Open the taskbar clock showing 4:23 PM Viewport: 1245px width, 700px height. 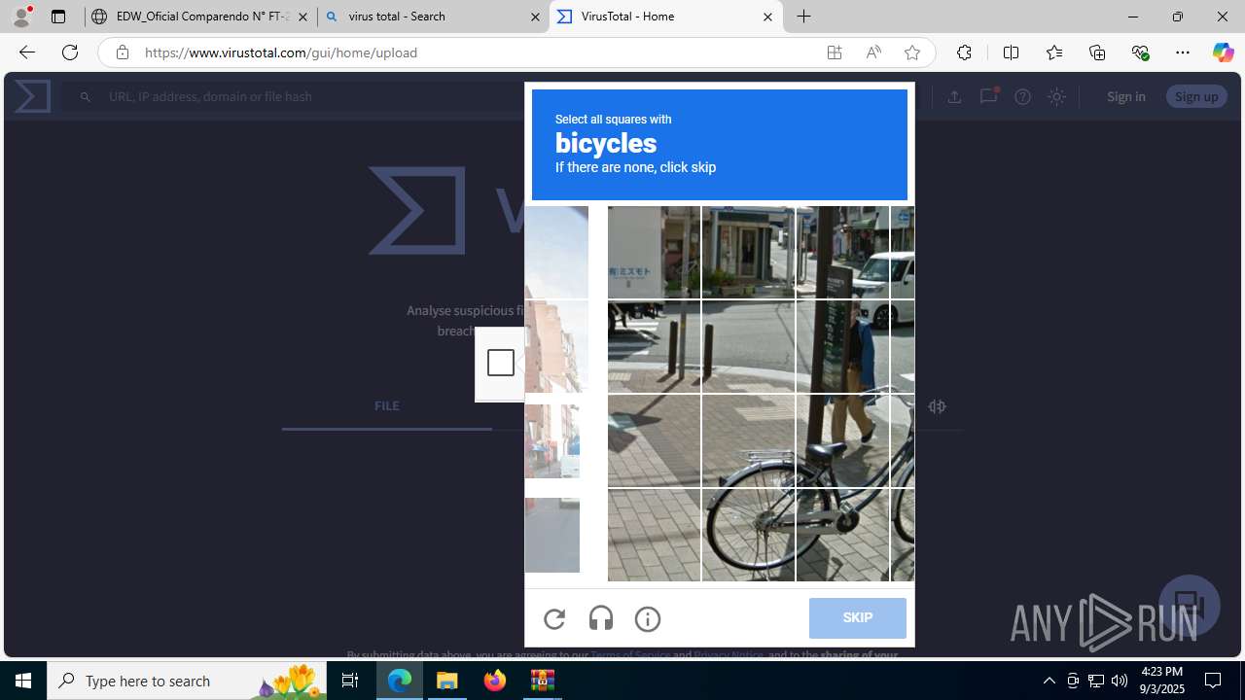1161,681
